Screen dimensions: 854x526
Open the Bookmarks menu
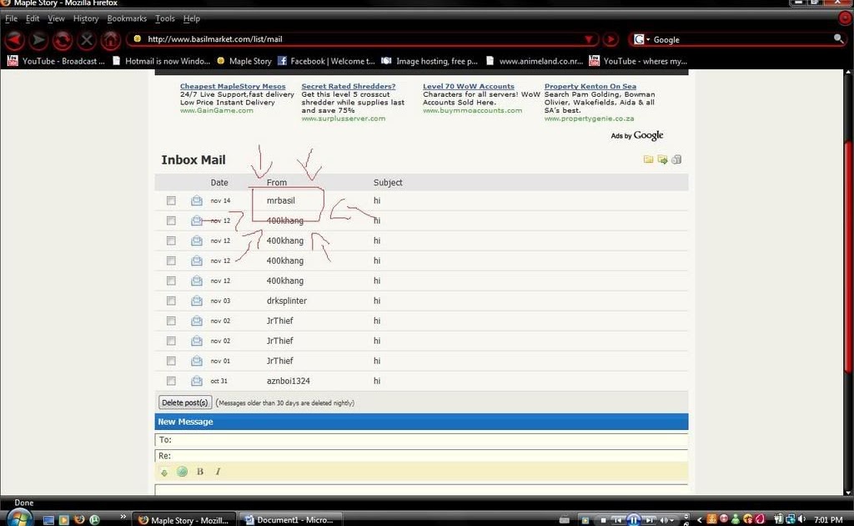[127, 18]
